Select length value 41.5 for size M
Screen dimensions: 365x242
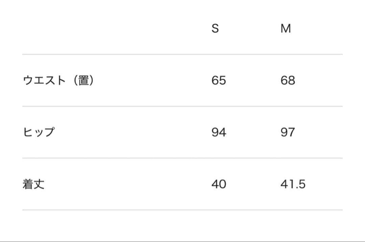[293, 184]
